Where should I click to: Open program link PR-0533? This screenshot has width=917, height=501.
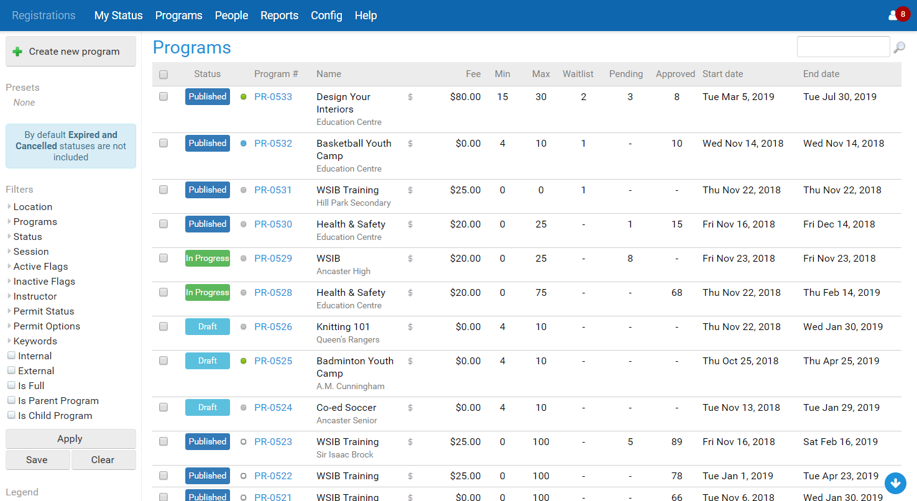point(273,97)
